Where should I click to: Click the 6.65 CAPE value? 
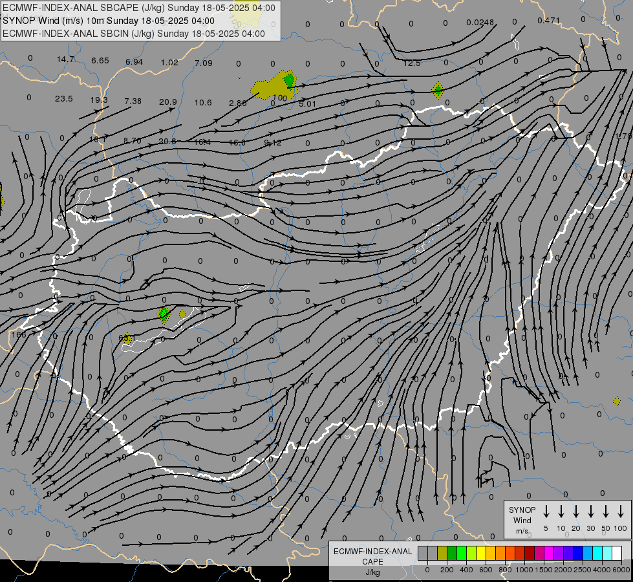point(100,61)
